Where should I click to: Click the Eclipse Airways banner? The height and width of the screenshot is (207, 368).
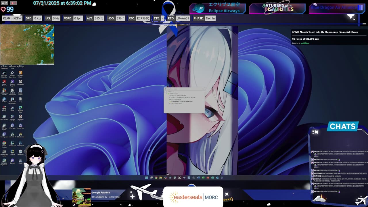click(x=218, y=8)
